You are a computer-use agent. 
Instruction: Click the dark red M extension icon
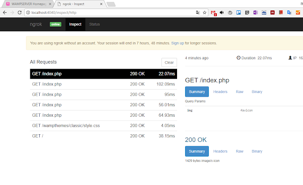(273, 13)
